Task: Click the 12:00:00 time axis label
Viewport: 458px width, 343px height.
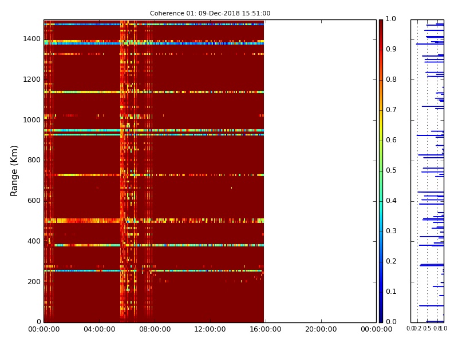Action: [x=210, y=329]
